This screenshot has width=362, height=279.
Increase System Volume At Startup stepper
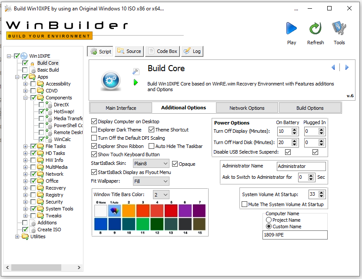point(322,193)
